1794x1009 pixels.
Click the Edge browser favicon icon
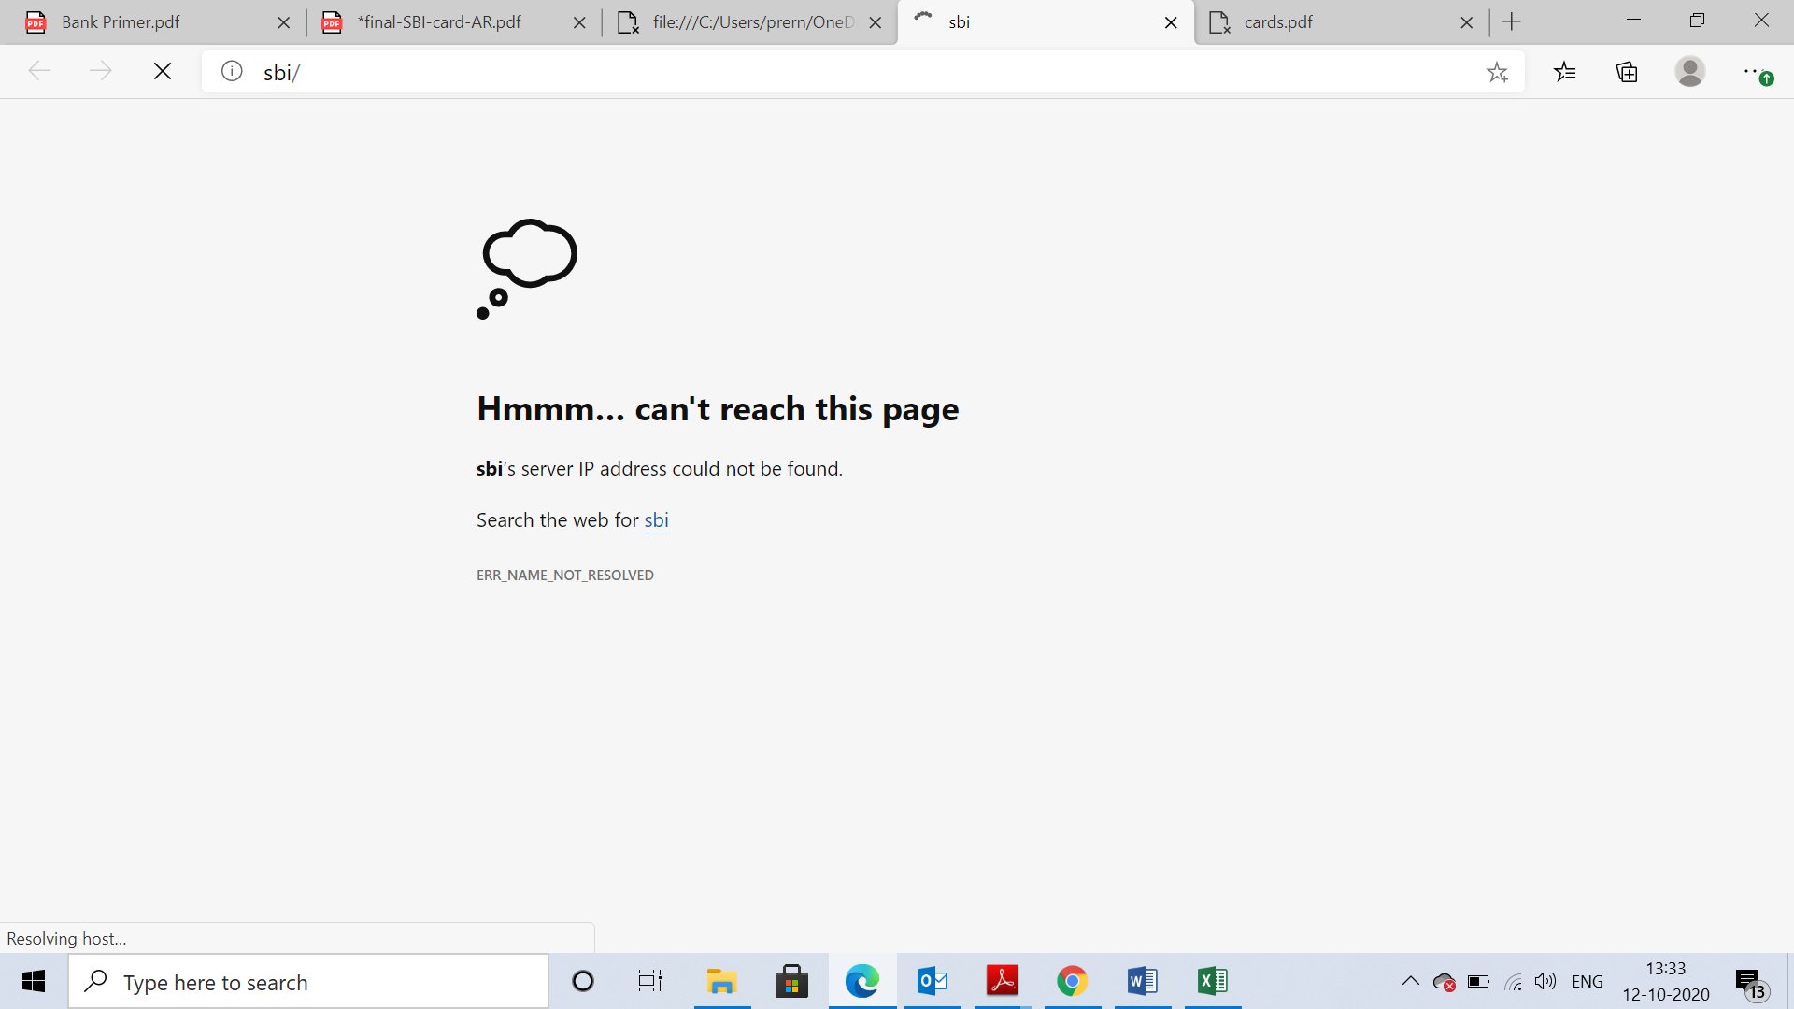[x=861, y=981]
